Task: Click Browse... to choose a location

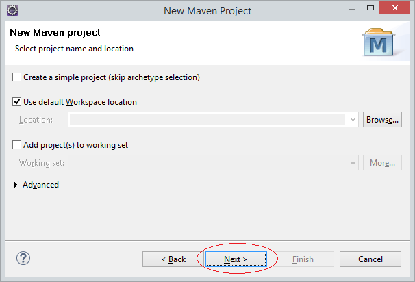Action: [x=382, y=120]
